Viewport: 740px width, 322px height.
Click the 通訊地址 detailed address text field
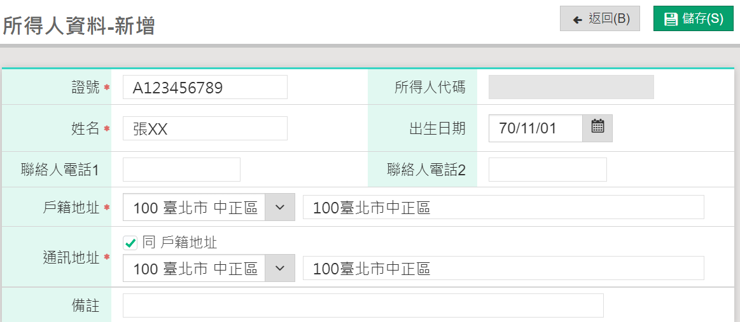[503, 268]
